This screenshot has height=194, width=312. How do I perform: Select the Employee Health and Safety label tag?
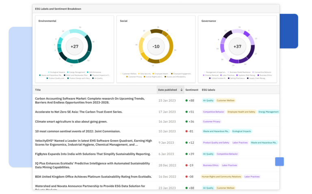coord(241,112)
